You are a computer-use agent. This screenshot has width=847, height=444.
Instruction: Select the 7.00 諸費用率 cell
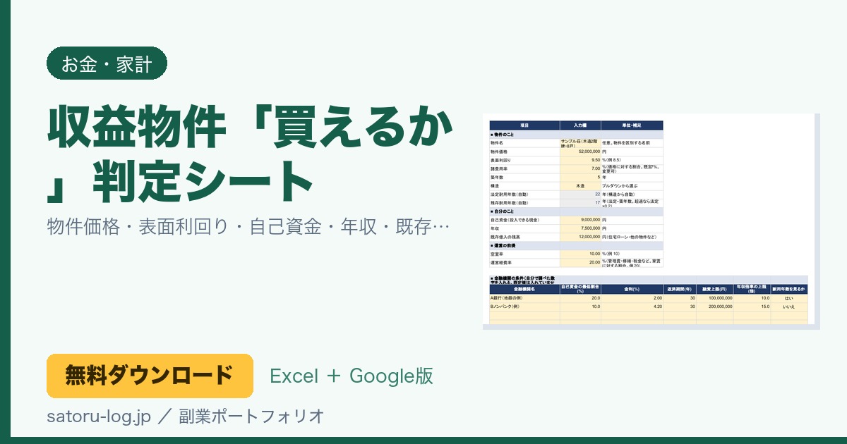coord(580,168)
